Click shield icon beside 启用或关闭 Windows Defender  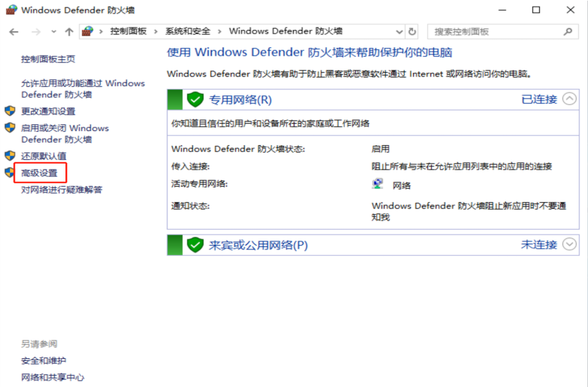tap(10, 127)
